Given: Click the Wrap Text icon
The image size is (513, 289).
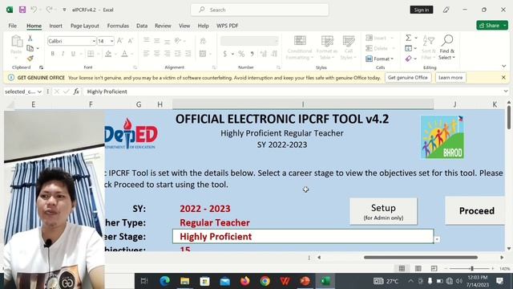Looking at the screenshot, I should coord(203,41).
